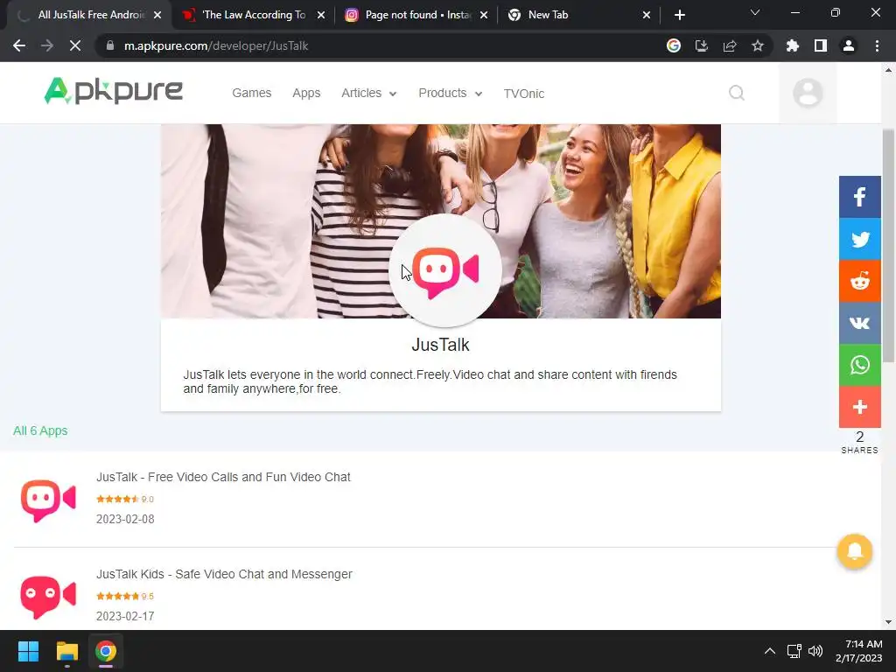This screenshot has height=672, width=896.
Task: Click the 9.0 star rating
Action: (x=124, y=499)
